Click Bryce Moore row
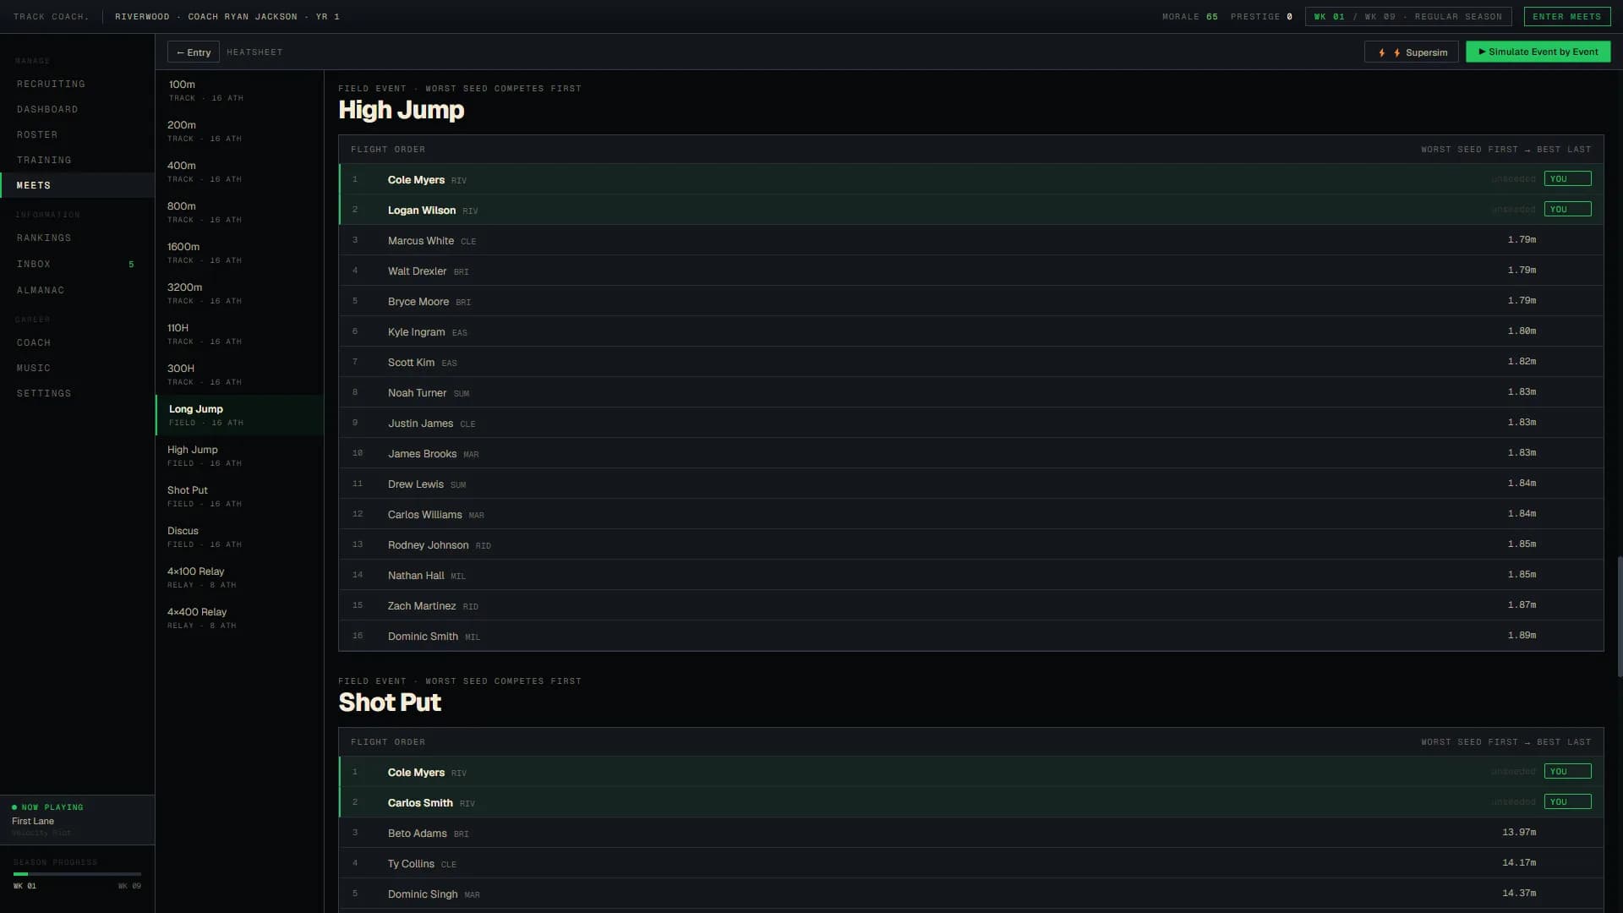 (x=971, y=301)
